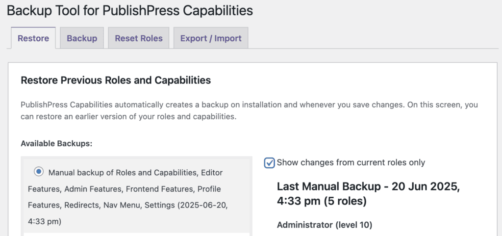Select the Manual backup radio button
The width and height of the screenshot is (502, 236).
pos(39,172)
